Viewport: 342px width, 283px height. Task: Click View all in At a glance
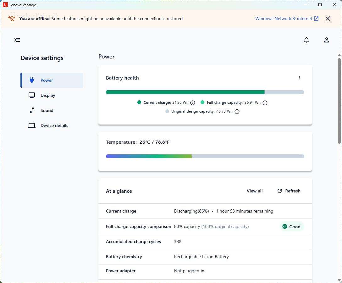[255, 191]
